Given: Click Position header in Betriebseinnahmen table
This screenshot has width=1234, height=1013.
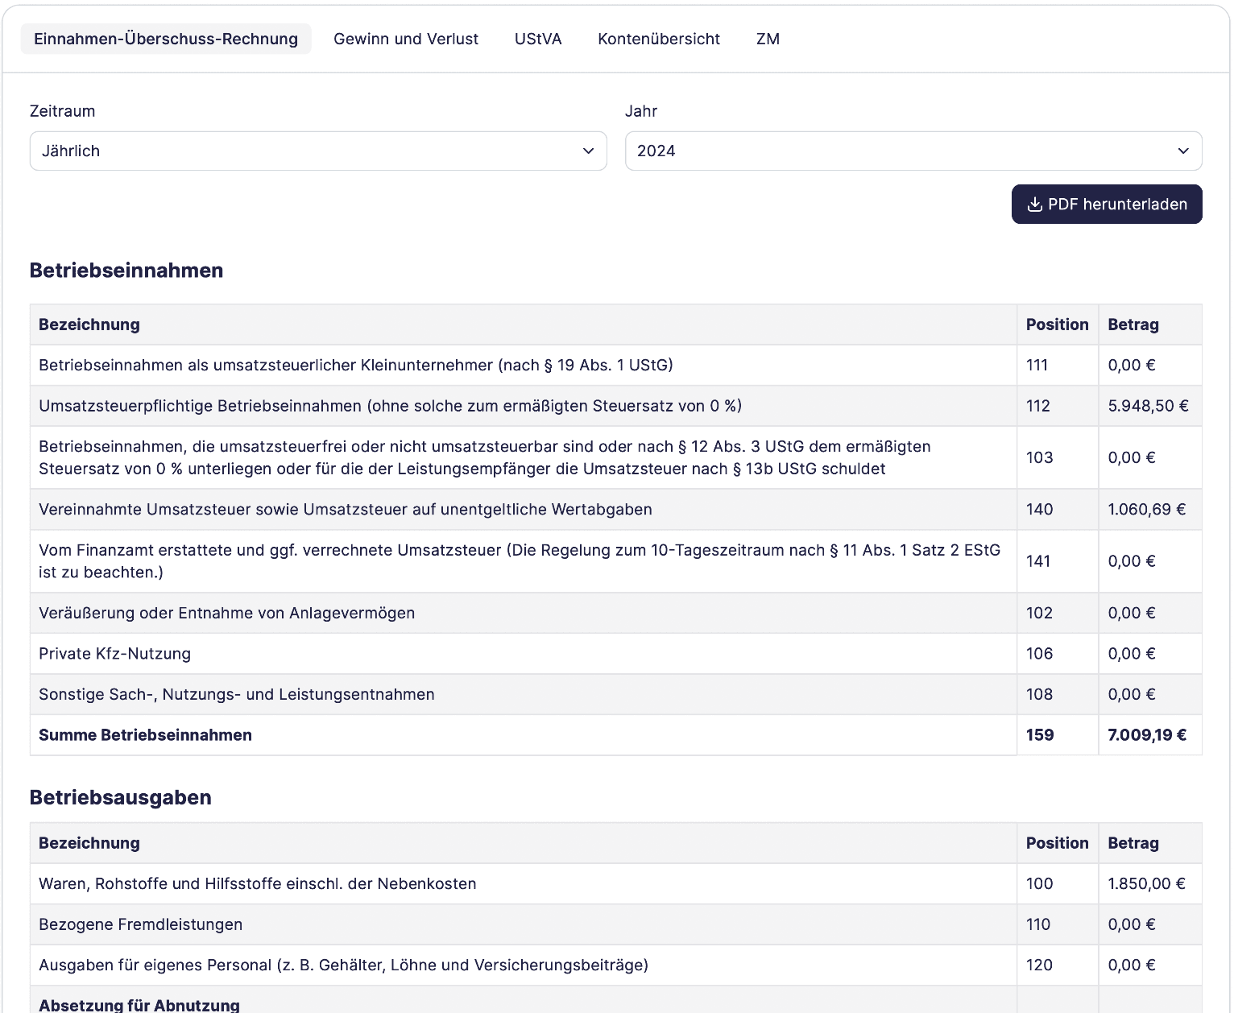Looking at the screenshot, I should coord(1057,325).
